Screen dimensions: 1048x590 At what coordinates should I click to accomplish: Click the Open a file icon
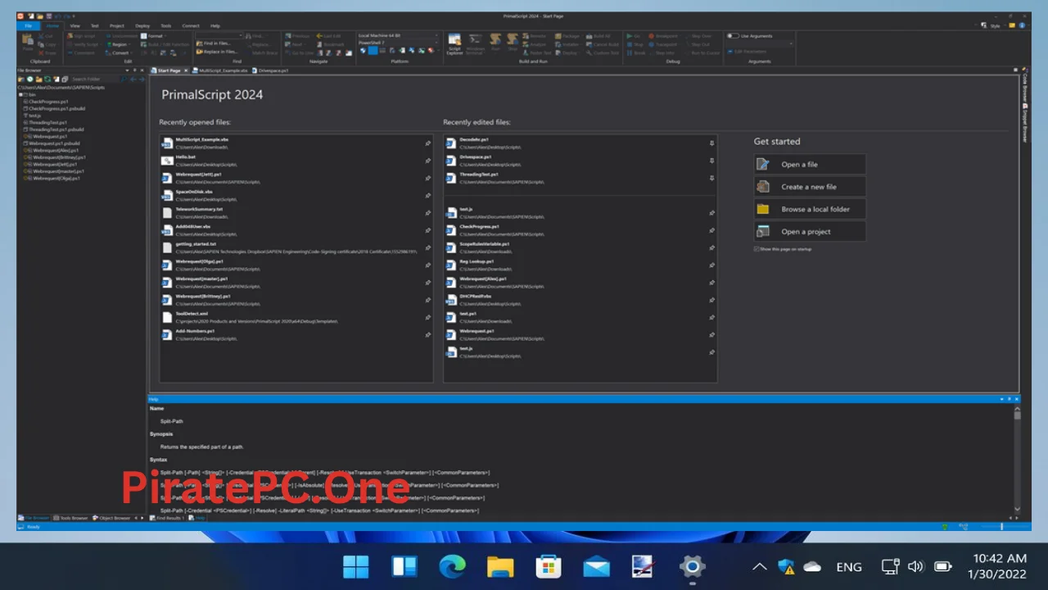tap(763, 164)
